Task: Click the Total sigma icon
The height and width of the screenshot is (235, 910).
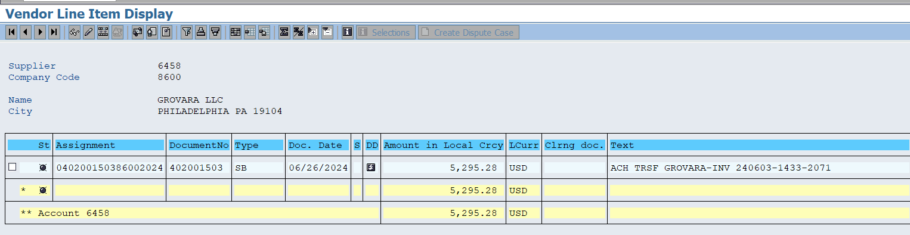Action: click(x=284, y=32)
